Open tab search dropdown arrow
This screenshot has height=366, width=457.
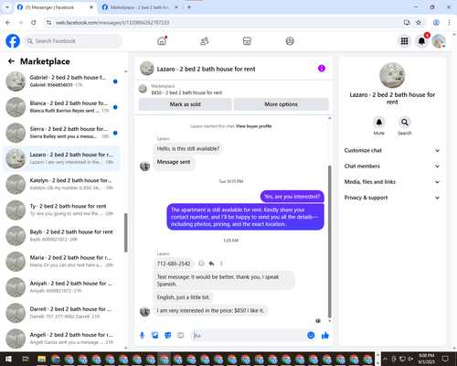[x=7, y=7]
